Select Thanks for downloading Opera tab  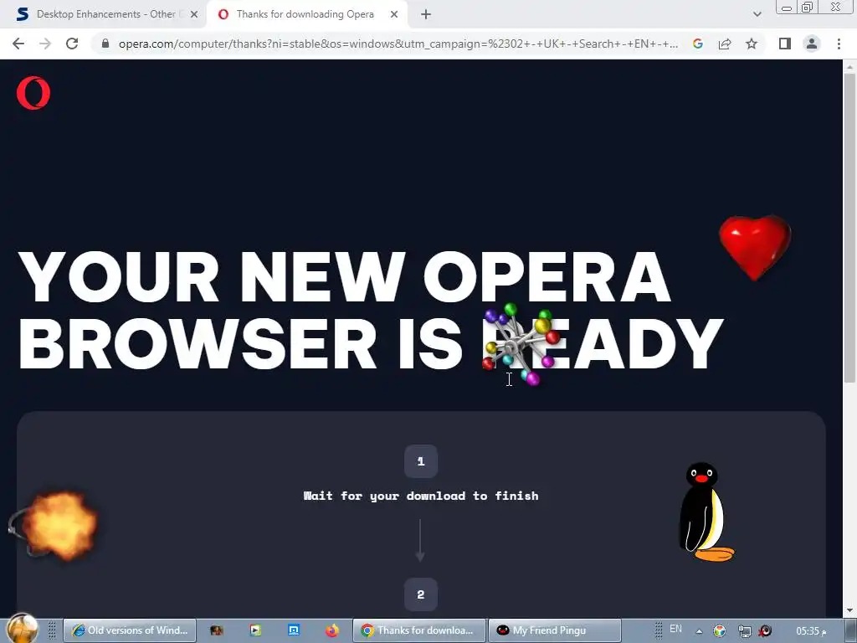(305, 15)
